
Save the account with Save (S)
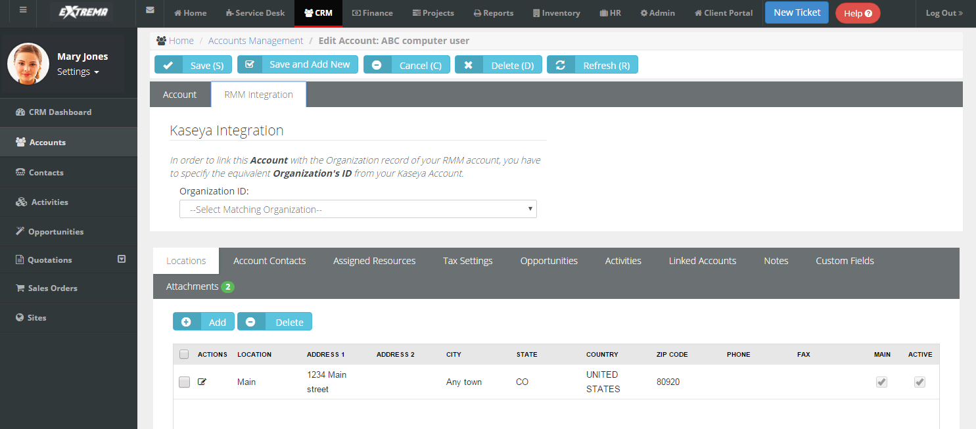pos(193,65)
